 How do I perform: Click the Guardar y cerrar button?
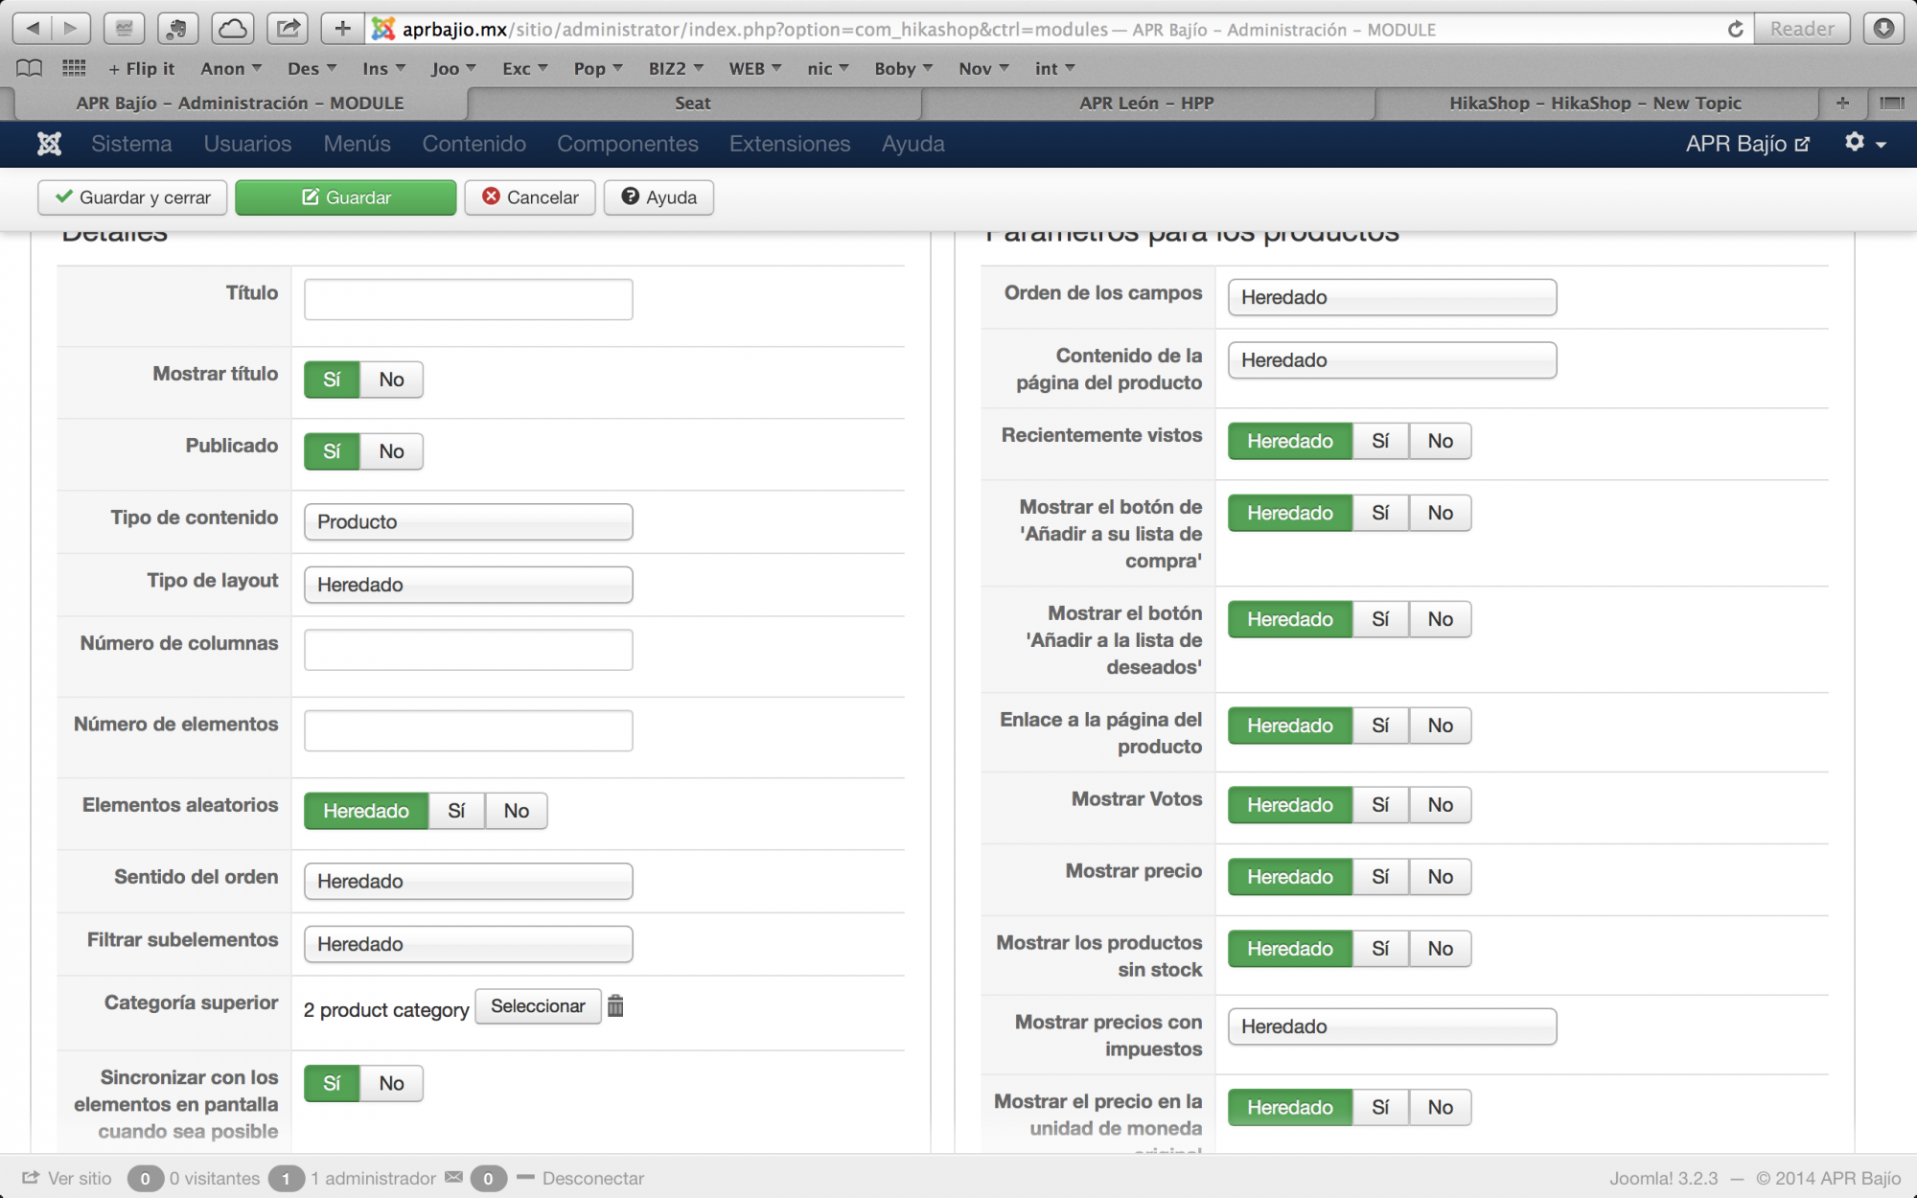[132, 197]
